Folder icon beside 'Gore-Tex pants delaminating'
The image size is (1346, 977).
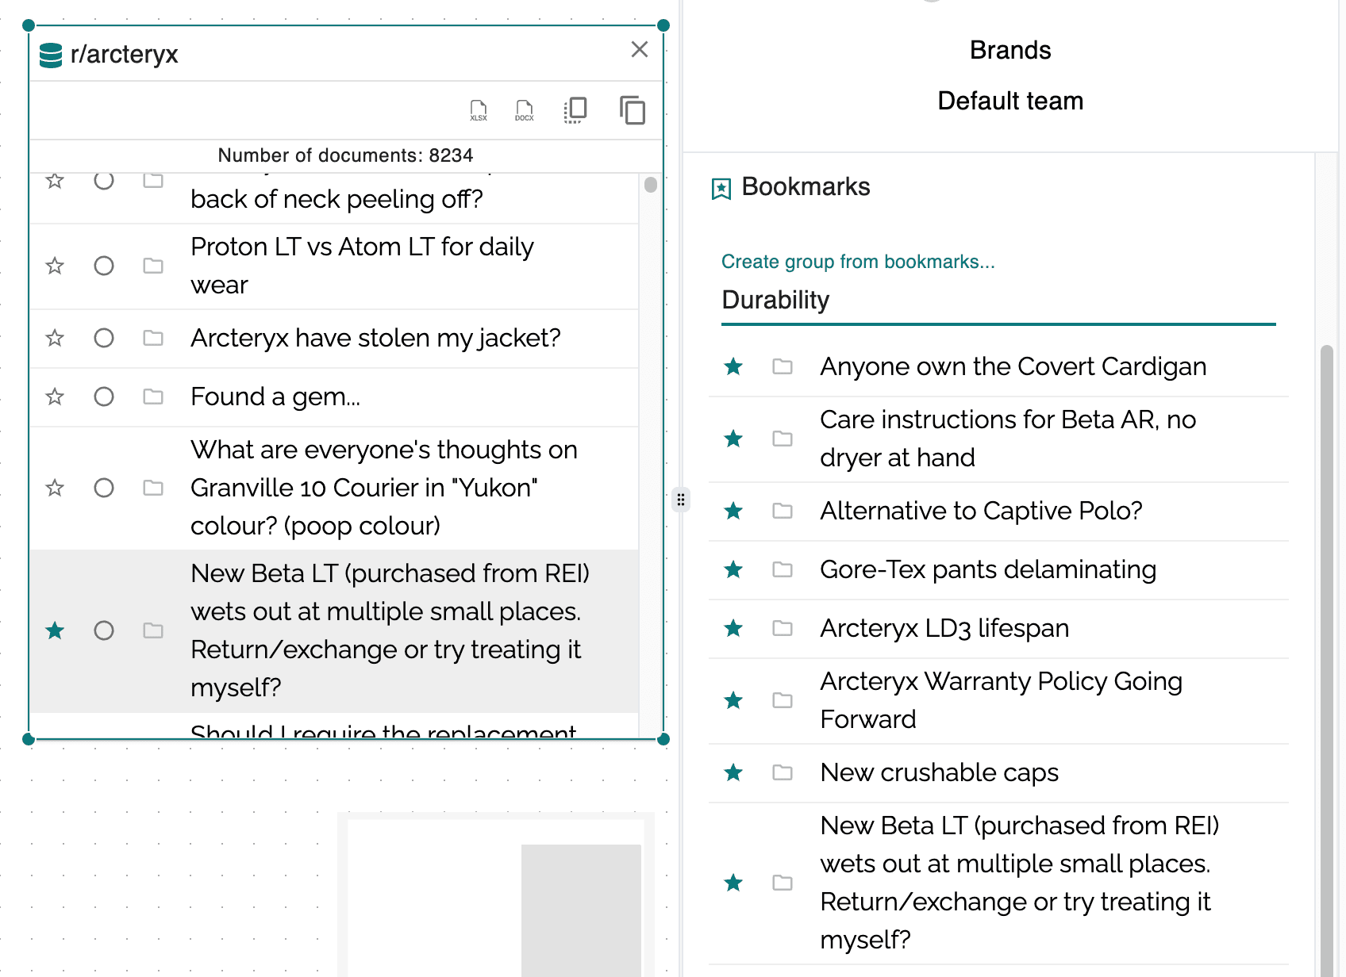point(783,569)
